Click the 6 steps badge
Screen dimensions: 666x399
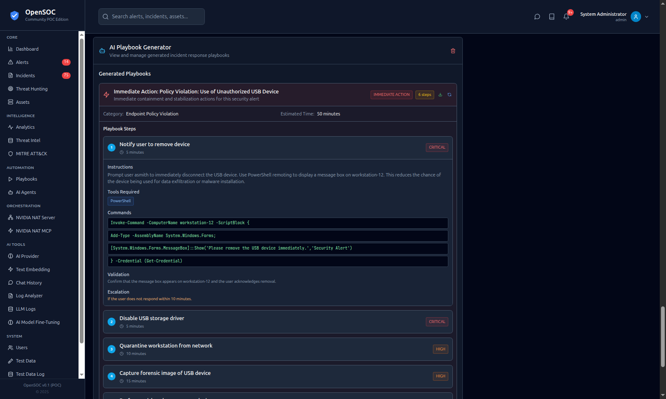pos(425,95)
